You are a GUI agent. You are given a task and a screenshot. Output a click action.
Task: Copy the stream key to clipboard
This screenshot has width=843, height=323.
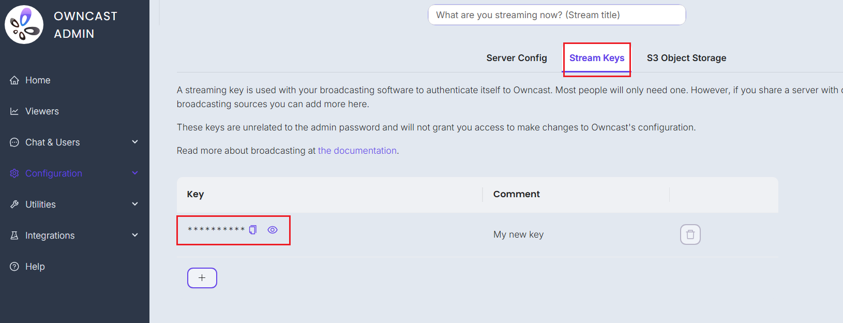click(253, 230)
